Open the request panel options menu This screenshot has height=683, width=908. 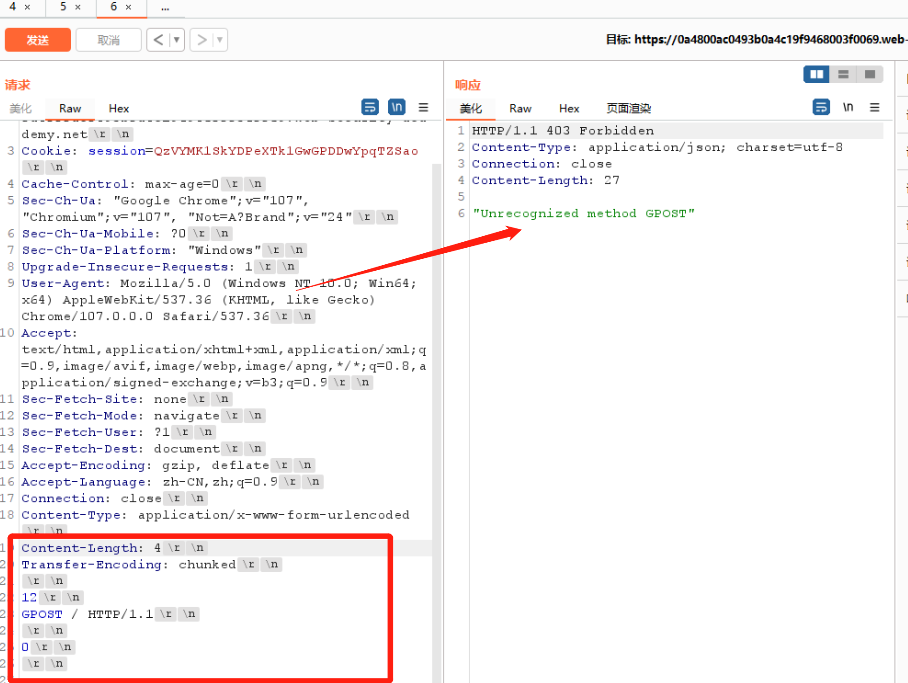423,107
